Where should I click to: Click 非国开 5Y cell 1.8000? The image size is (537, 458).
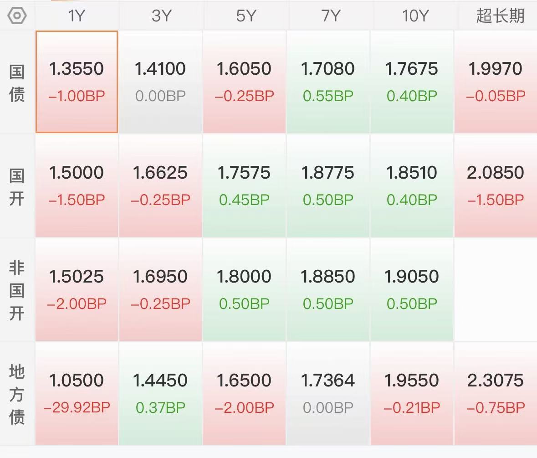click(x=244, y=290)
